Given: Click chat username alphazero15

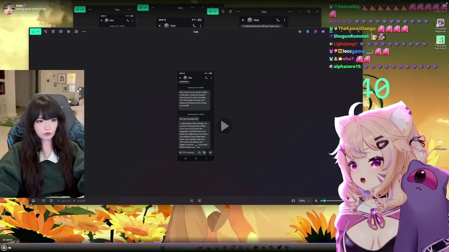Looking at the screenshot, I should click(x=347, y=66).
